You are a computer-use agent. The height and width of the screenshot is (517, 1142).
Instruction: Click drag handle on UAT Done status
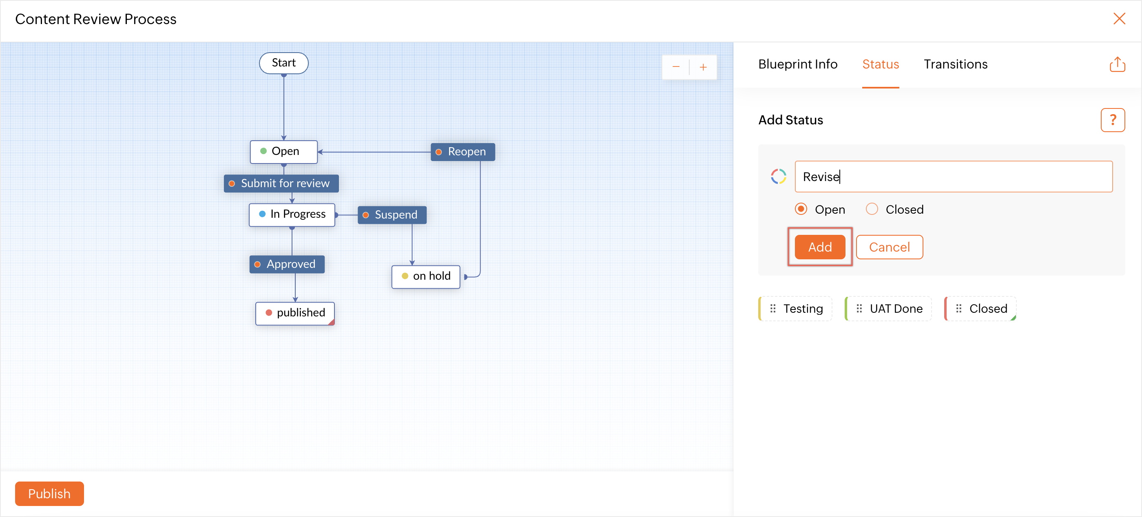coord(859,308)
